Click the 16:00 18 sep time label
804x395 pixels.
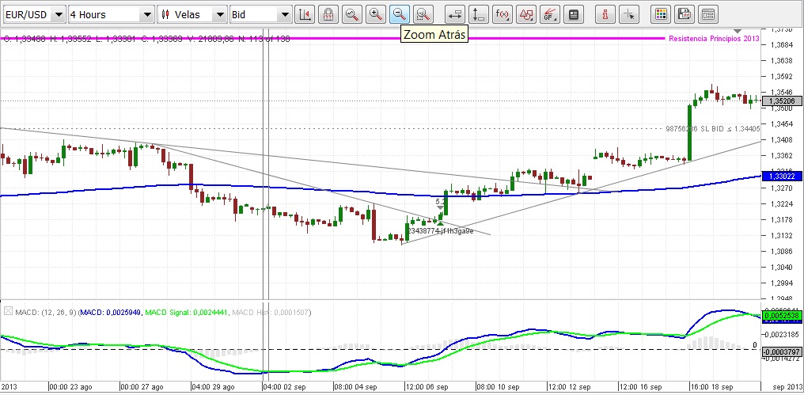click(x=711, y=387)
